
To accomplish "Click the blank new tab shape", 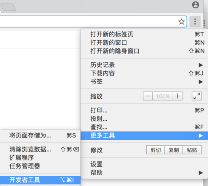I will click(x=8, y=7).
